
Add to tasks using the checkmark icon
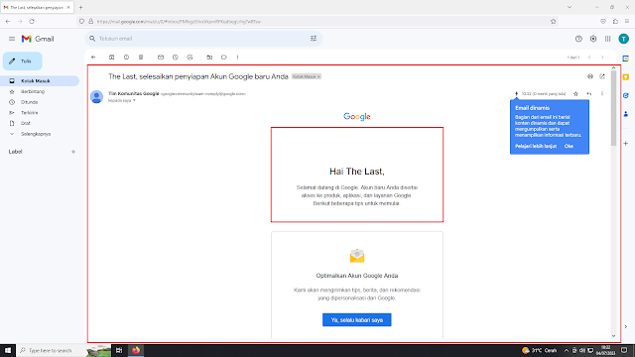(x=190, y=58)
